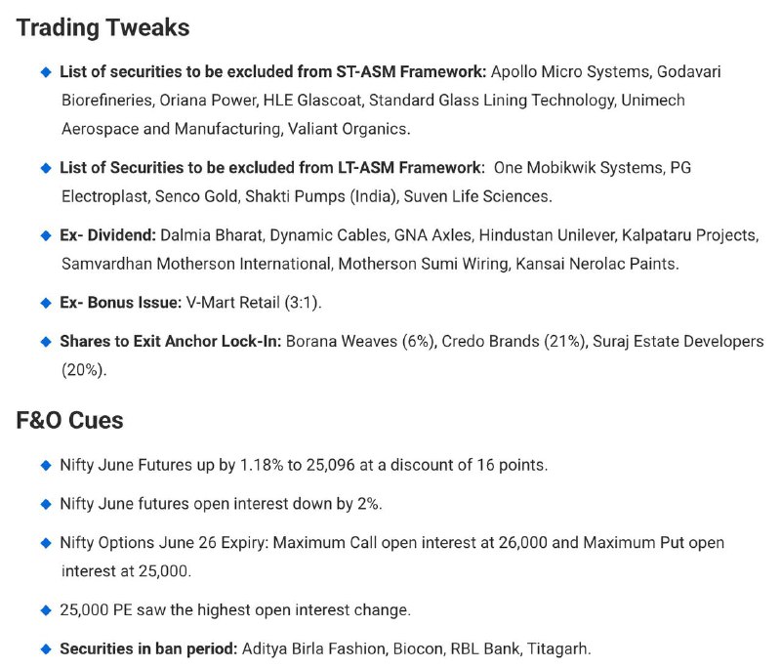Viewport: 781px width, 668px height.
Task: Click the bullet before Shares to Exit Anchor Lock-In
Action: [x=46, y=342]
